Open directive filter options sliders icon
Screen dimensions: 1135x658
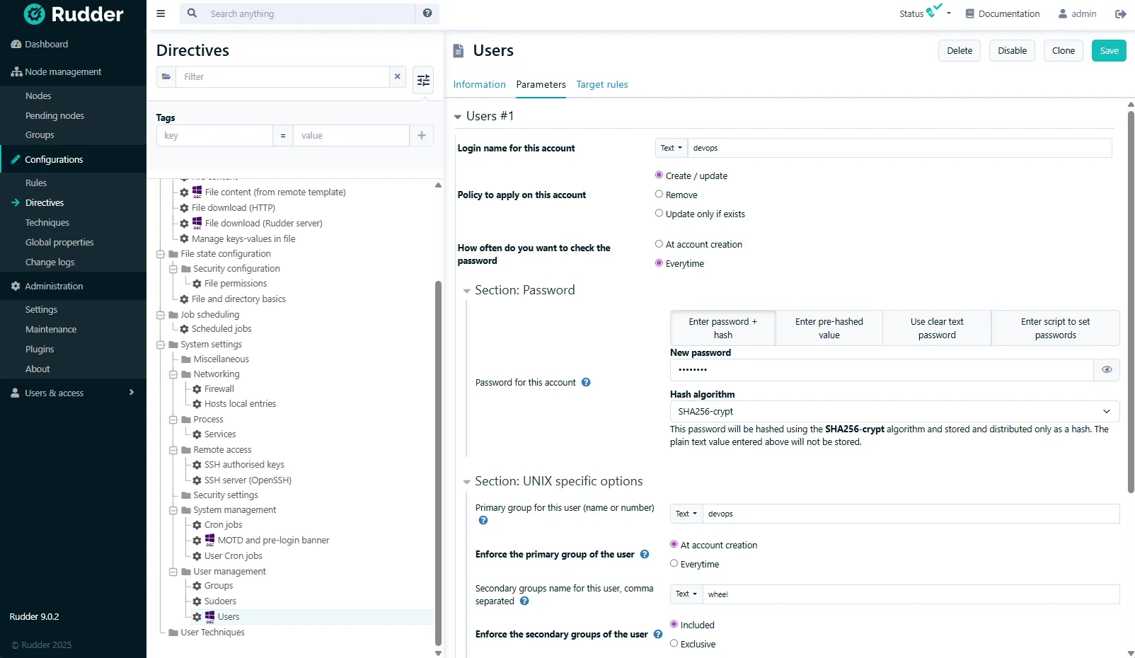click(423, 81)
